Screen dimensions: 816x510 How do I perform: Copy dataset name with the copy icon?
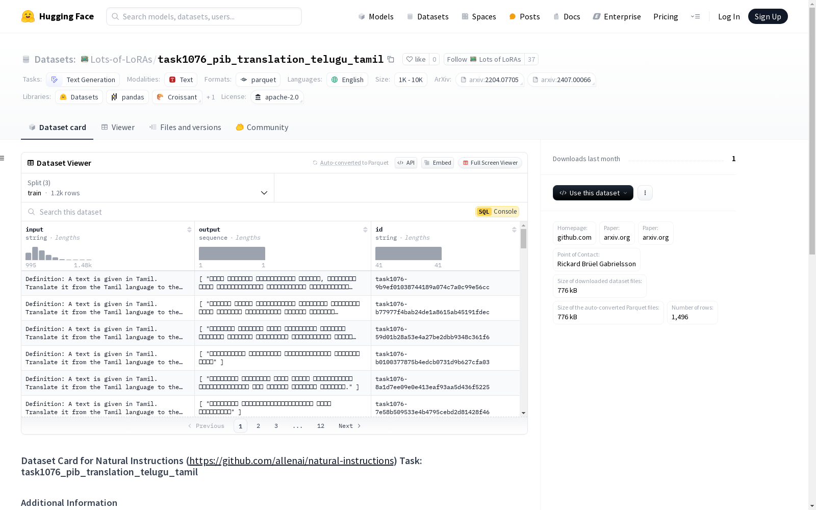coord(391,59)
